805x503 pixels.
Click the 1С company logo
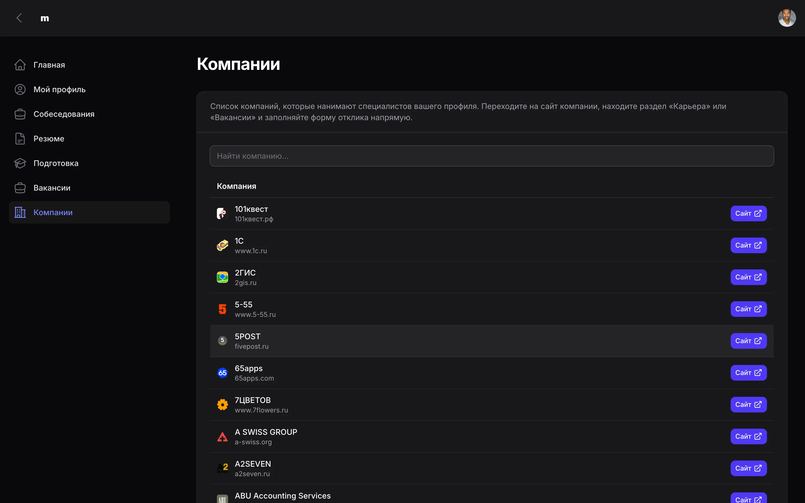tap(222, 246)
